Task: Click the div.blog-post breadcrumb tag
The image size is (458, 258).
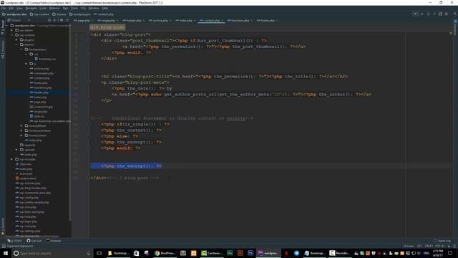Action: [107, 27]
